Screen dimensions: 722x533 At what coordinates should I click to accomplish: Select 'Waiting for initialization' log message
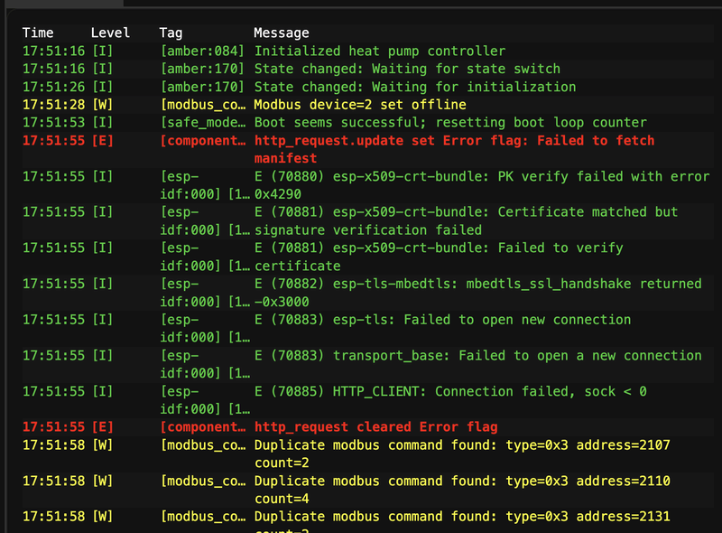[x=415, y=87]
